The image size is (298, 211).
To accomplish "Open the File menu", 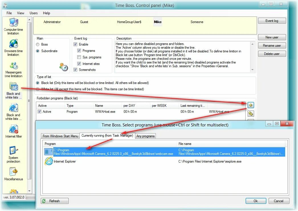I will [x=9, y=13].
